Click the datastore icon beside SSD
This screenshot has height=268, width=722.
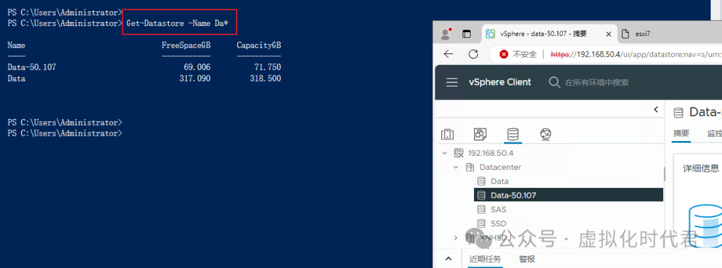point(481,223)
